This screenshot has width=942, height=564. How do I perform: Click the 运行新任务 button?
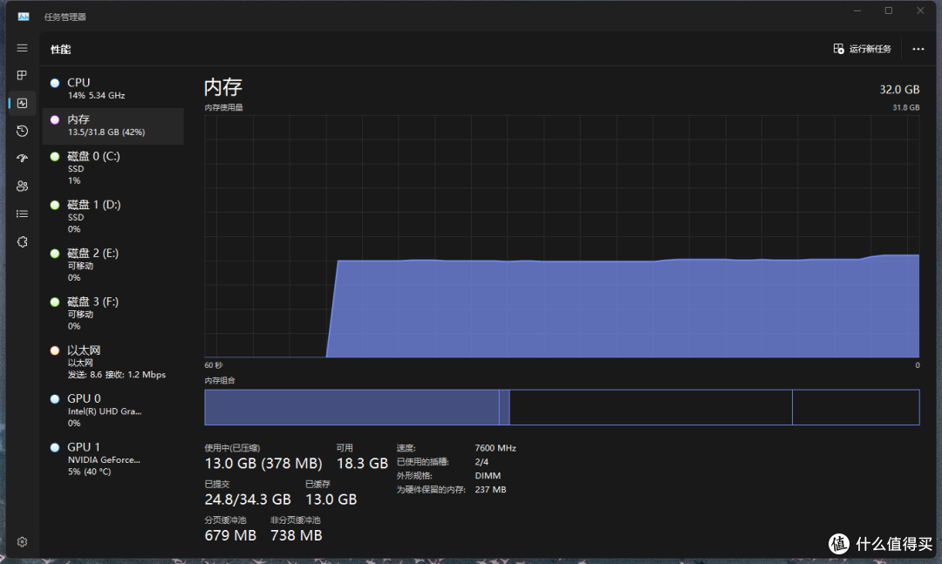click(863, 49)
